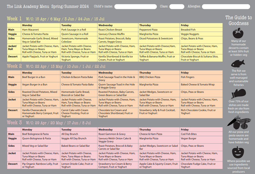
Task: Select 'Apple Flapjack, Fruit or Yoghurt' cell
Action: coord(41,58)
